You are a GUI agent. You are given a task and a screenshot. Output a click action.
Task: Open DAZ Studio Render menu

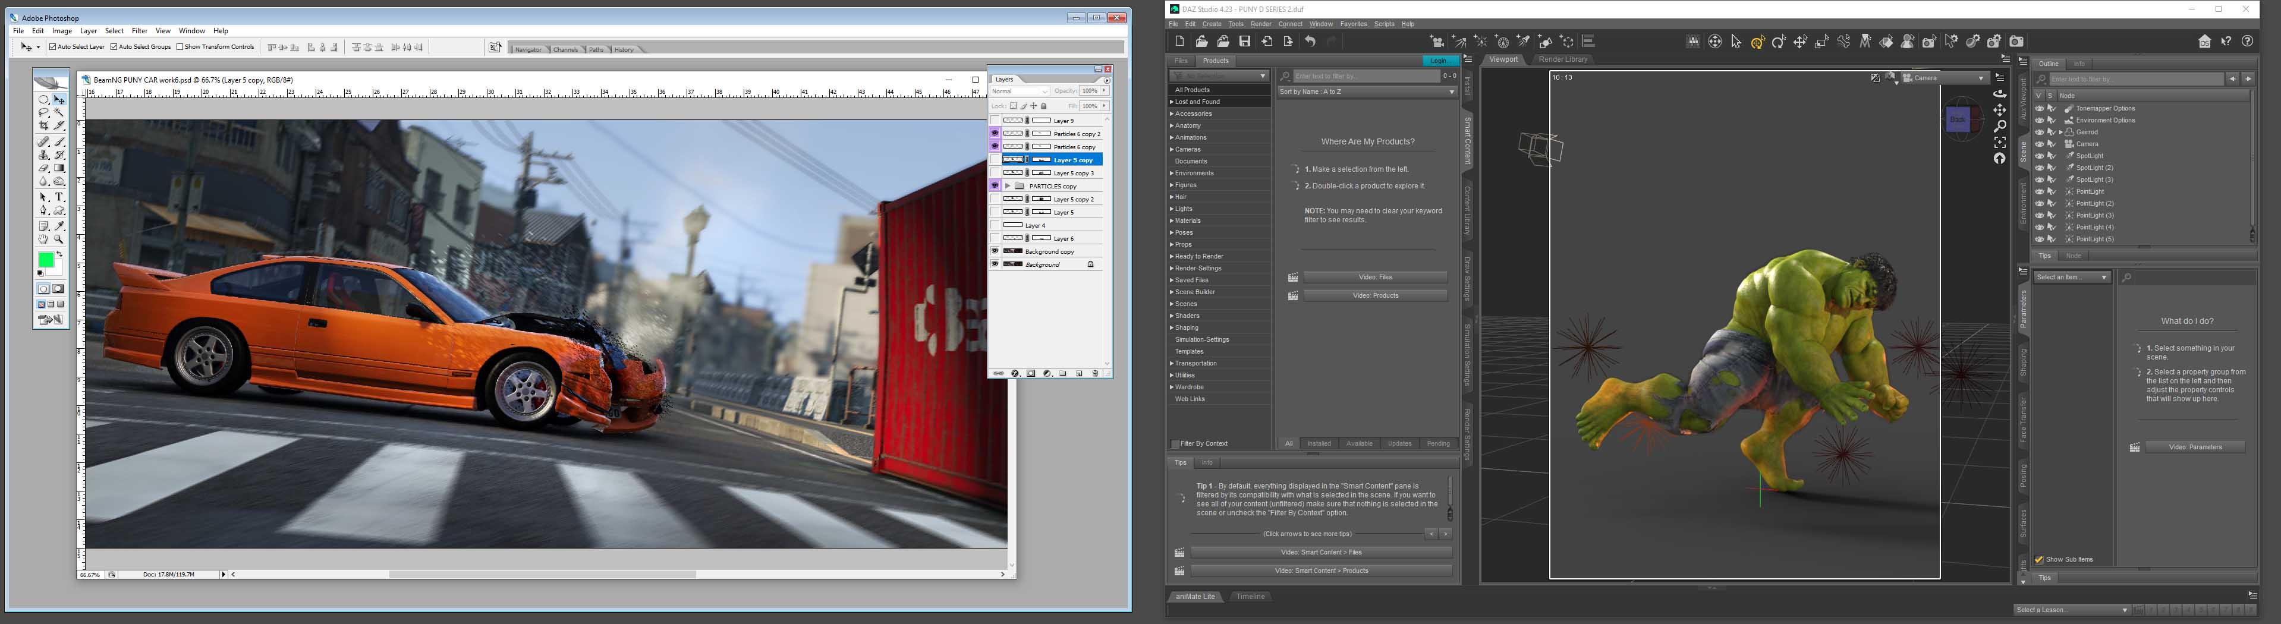pyautogui.click(x=1260, y=24)
